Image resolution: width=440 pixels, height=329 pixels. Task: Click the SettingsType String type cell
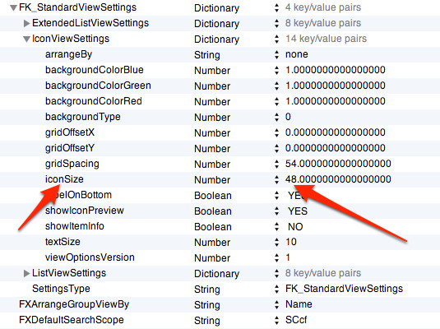coord(207,290)
